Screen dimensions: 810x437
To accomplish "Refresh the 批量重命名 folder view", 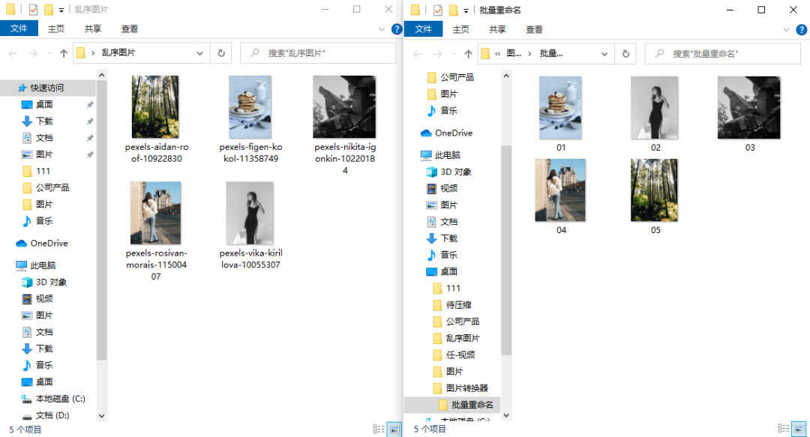I will pos(625,53).
